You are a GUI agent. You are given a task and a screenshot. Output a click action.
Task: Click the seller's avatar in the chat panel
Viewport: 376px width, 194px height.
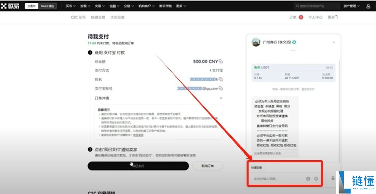tap(256, 42)
